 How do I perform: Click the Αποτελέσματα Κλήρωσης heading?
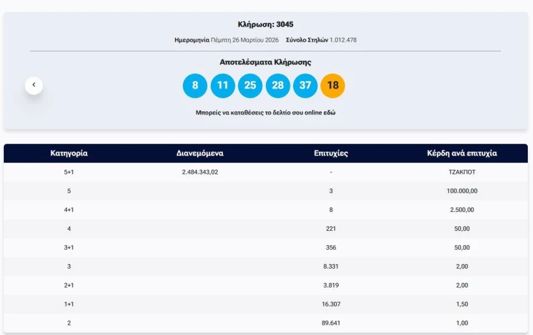point(265,62)
